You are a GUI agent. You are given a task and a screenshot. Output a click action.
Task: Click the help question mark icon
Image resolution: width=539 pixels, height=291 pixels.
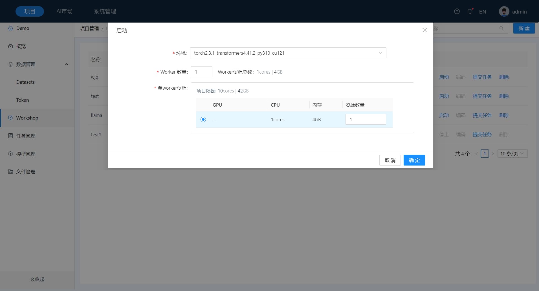[457, 12]
